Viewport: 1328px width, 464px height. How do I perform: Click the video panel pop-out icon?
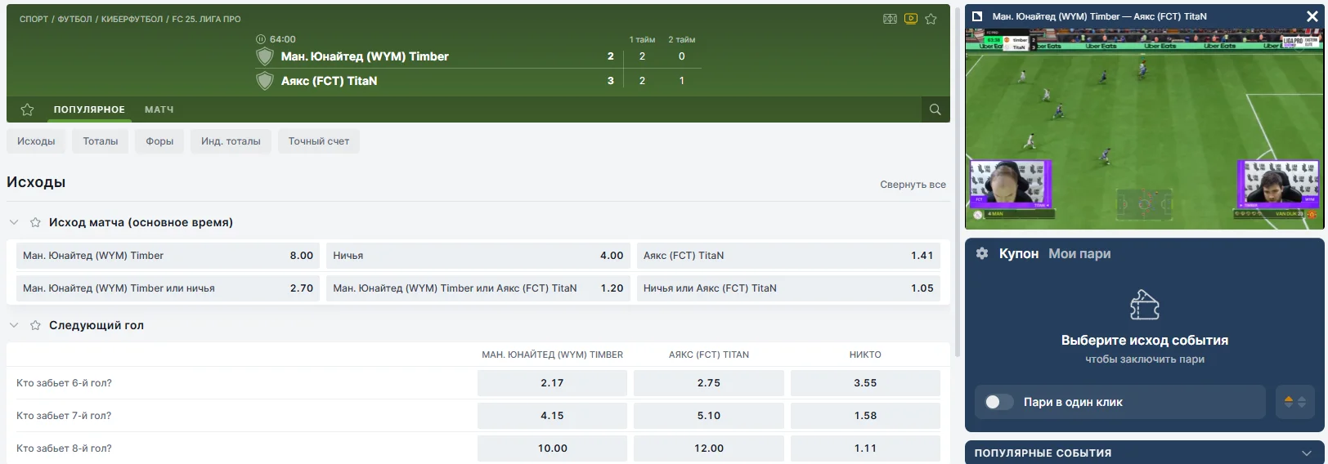pos(976,16)
